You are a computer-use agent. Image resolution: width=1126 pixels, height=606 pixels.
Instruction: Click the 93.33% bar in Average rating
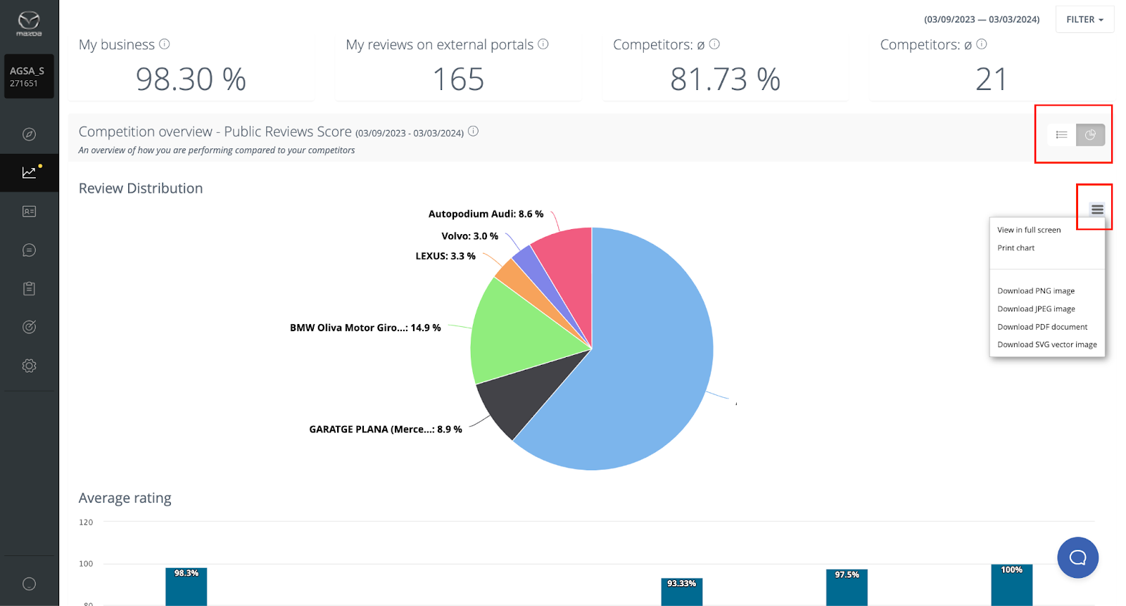pos(682,592)
